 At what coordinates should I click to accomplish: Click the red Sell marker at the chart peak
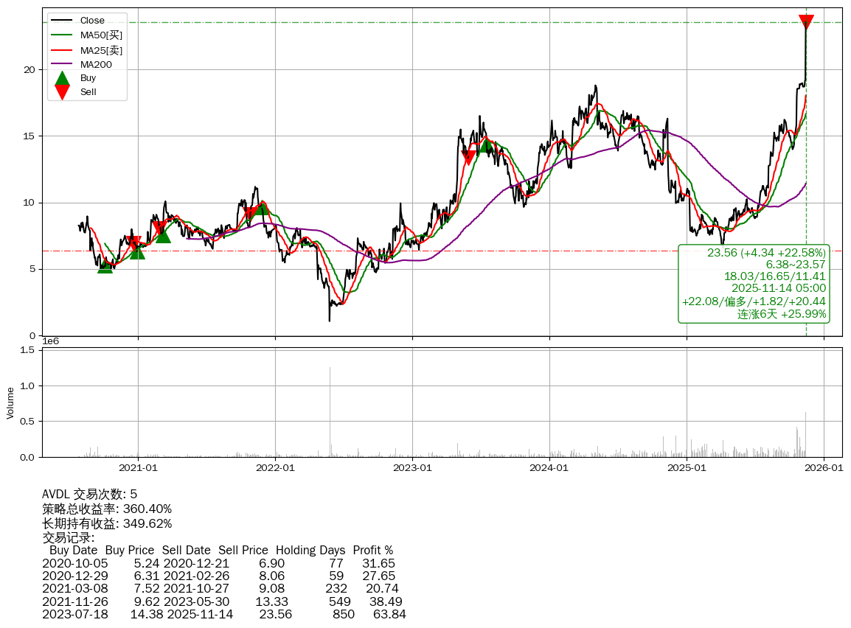[x=806, y=21]
